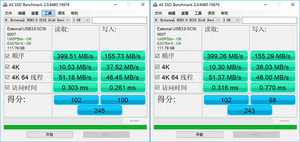Click 155.29 MB/s sequential write result

click(x=273, y=56)
